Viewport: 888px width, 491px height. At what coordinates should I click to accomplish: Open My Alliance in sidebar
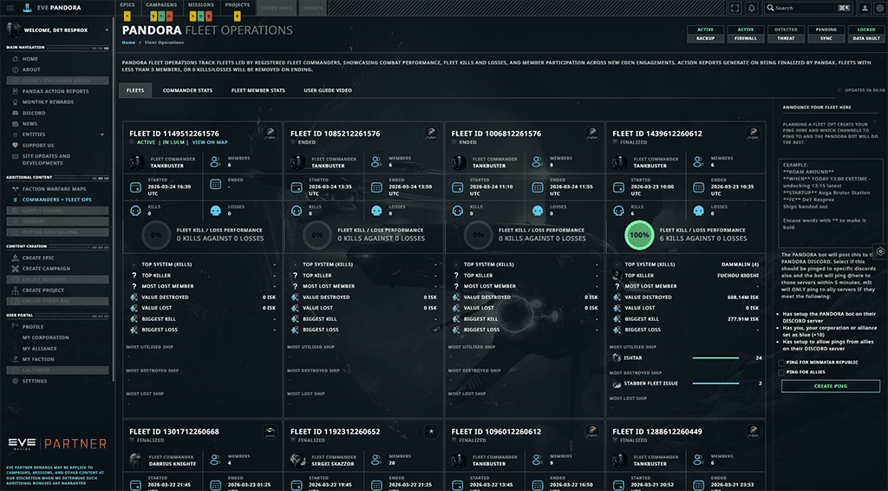(x=40, y=348)
